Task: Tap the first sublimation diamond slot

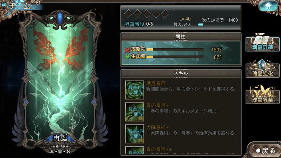Action: (x=128, y=14)
